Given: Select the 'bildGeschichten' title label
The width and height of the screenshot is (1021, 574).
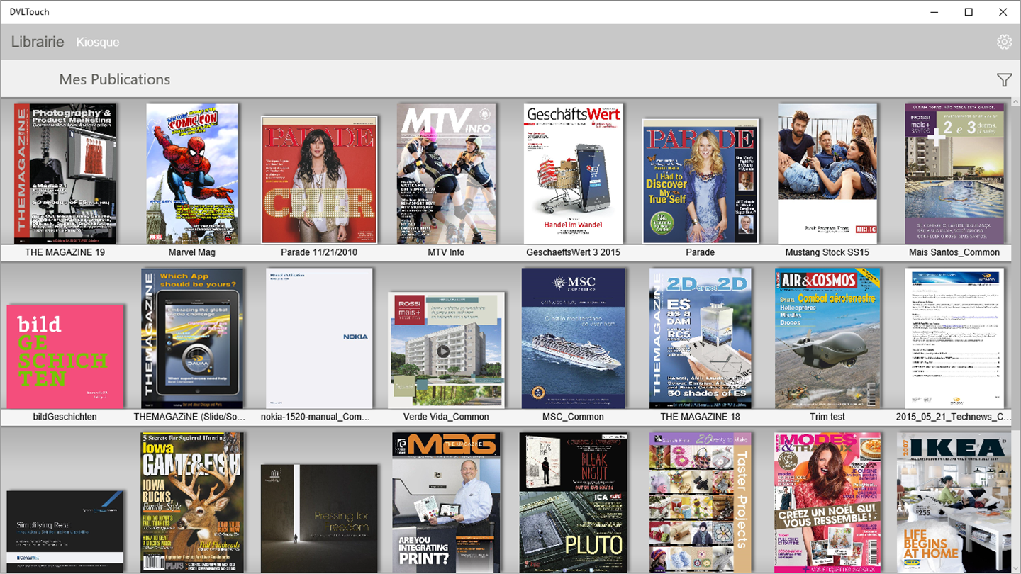Looking at the screenshot, I should click(x=65, y=417).
